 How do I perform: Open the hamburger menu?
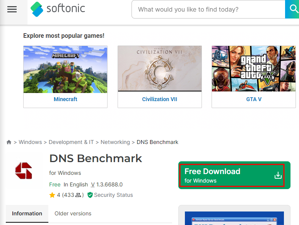[12, 9]
